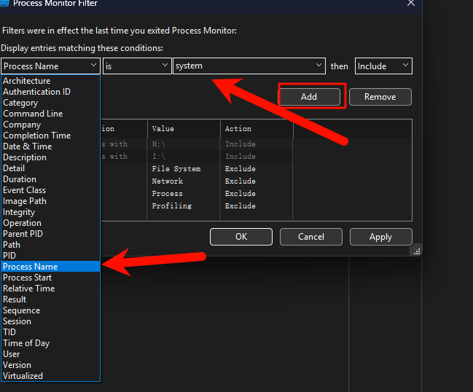Select highlighted Process Name list entry

(x=51, y=267)
